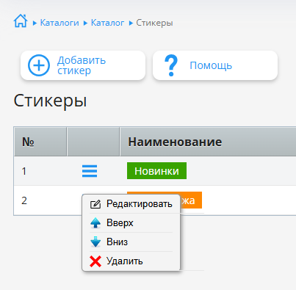Choose Удалить in context menu
296x290 pixels.
131,261
